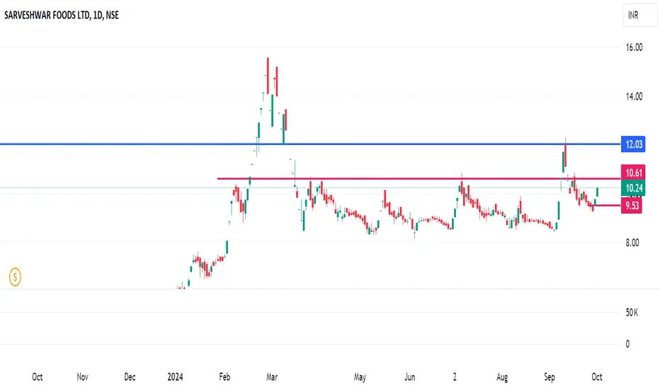The image size is (660, 389).
Task: Select the red 9.53 price label
Action: point(632,206)
